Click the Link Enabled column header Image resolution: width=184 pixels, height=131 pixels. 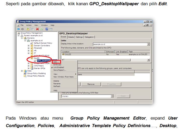(x=121, y=52)
